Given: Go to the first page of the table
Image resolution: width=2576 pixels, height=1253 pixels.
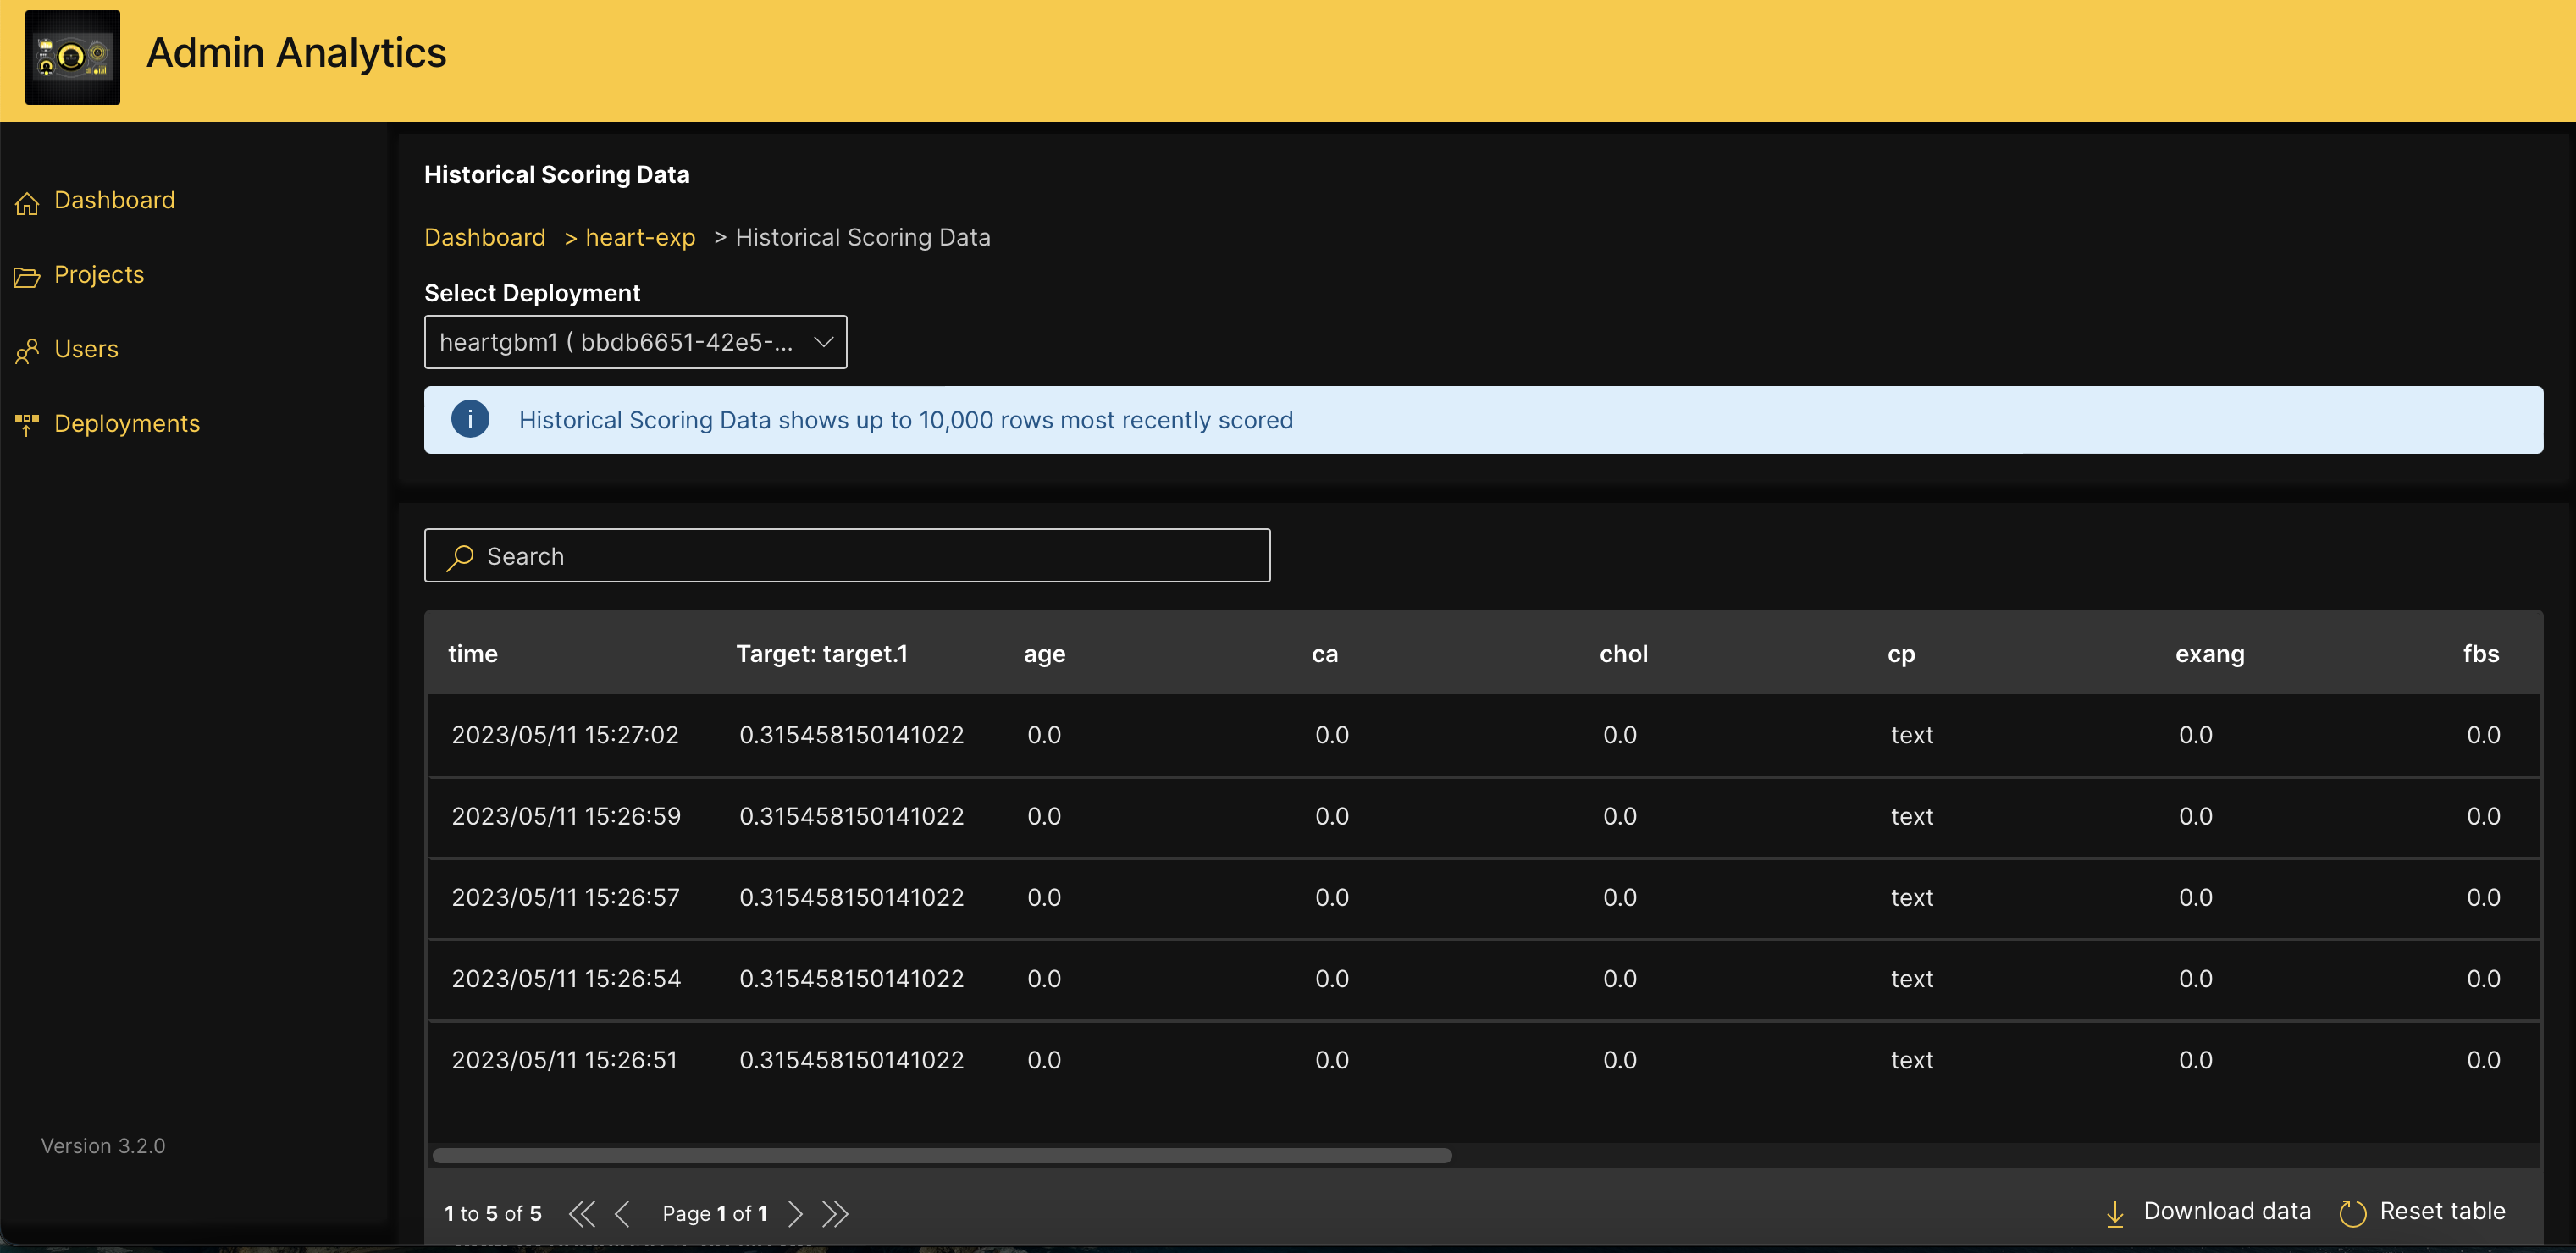Looking at the screenshot, I should 581,1213.
